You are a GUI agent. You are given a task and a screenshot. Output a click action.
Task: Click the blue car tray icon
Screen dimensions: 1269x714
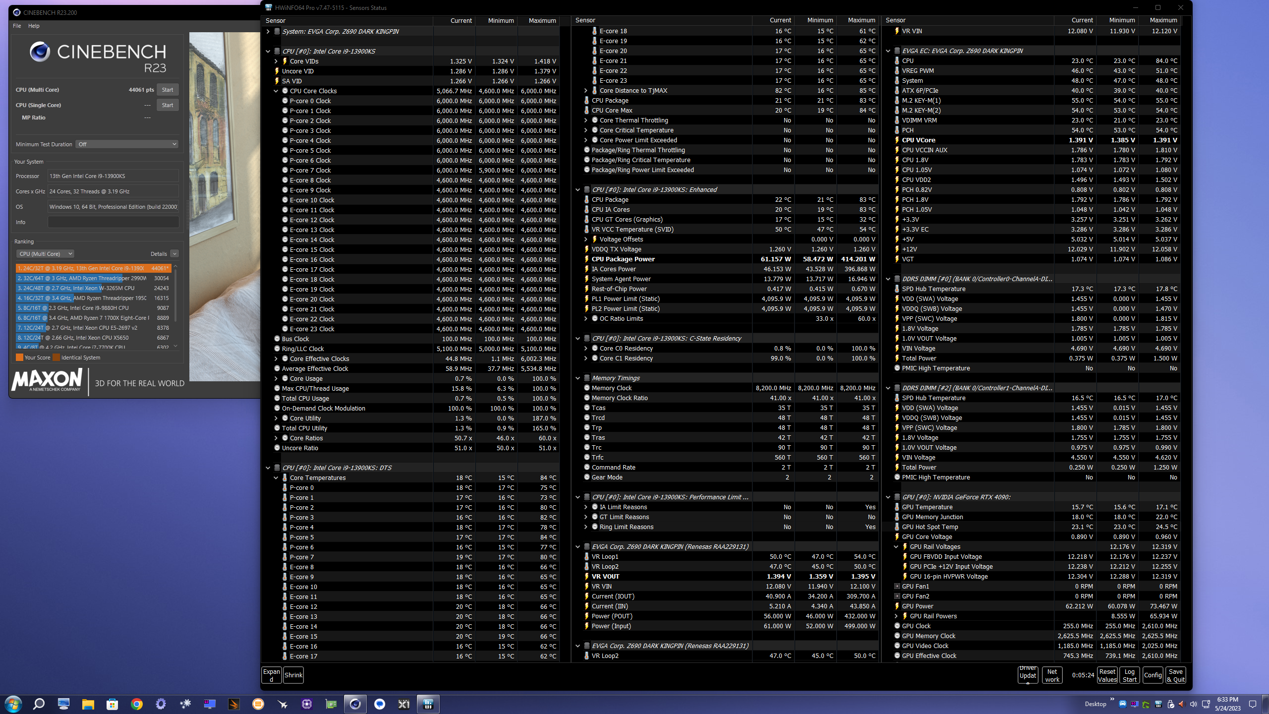tap(1123, 704)
